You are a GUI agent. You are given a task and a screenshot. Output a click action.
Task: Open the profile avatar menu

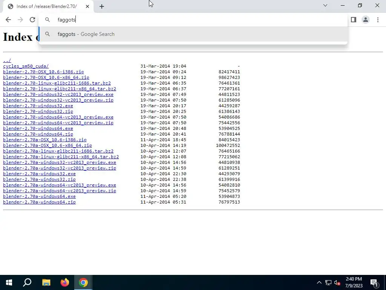(366, 20)
